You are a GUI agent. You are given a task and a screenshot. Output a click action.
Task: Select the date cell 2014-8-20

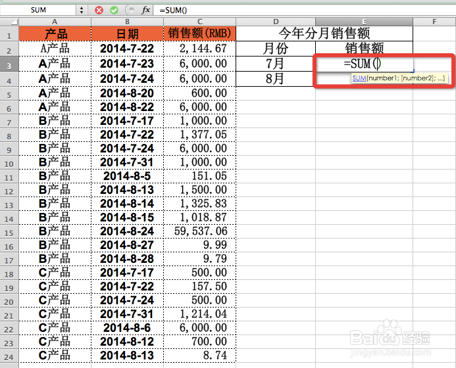point(128,93)
